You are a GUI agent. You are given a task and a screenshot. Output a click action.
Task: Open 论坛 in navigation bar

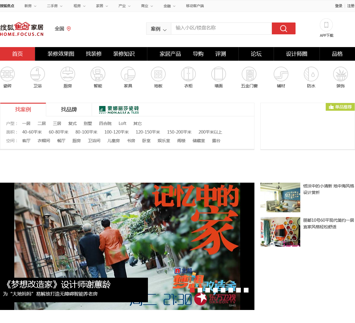point(256,54)
